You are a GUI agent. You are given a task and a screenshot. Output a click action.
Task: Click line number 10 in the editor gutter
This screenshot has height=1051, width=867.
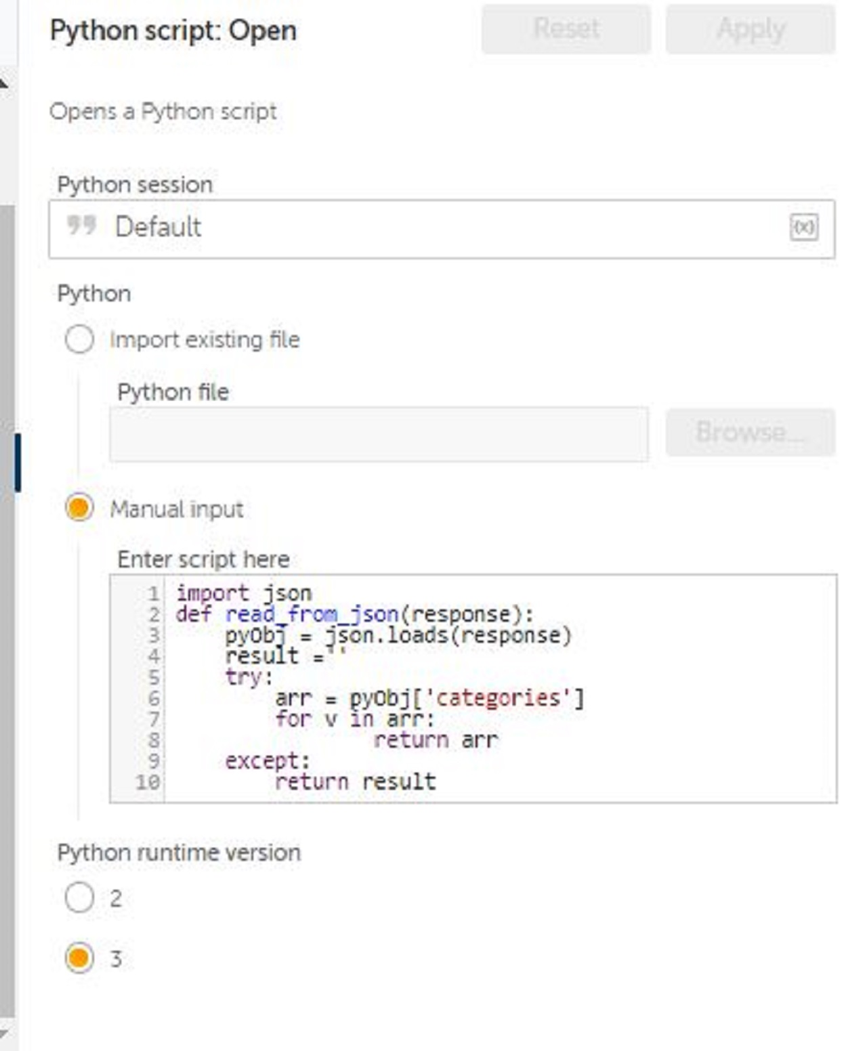pos(147,782)
